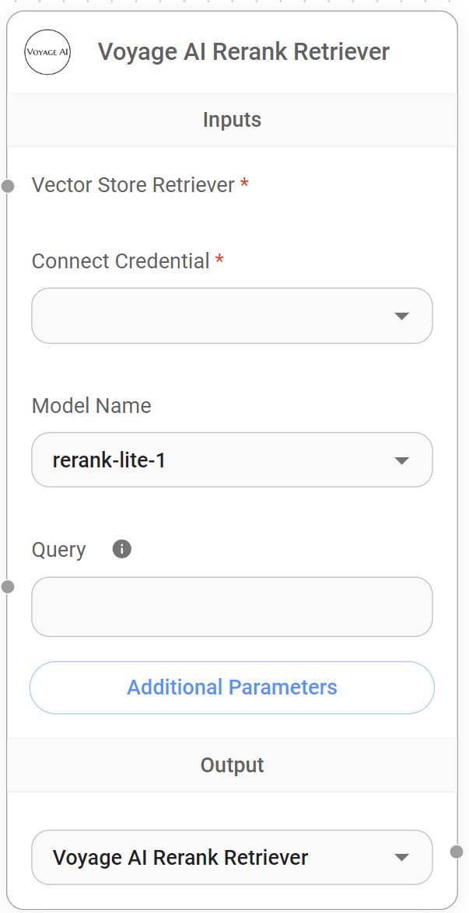Click the output anchor dot on right edge
Viewport: 469px width, 913px height.
pyautogui.click(x=457, y=852)
